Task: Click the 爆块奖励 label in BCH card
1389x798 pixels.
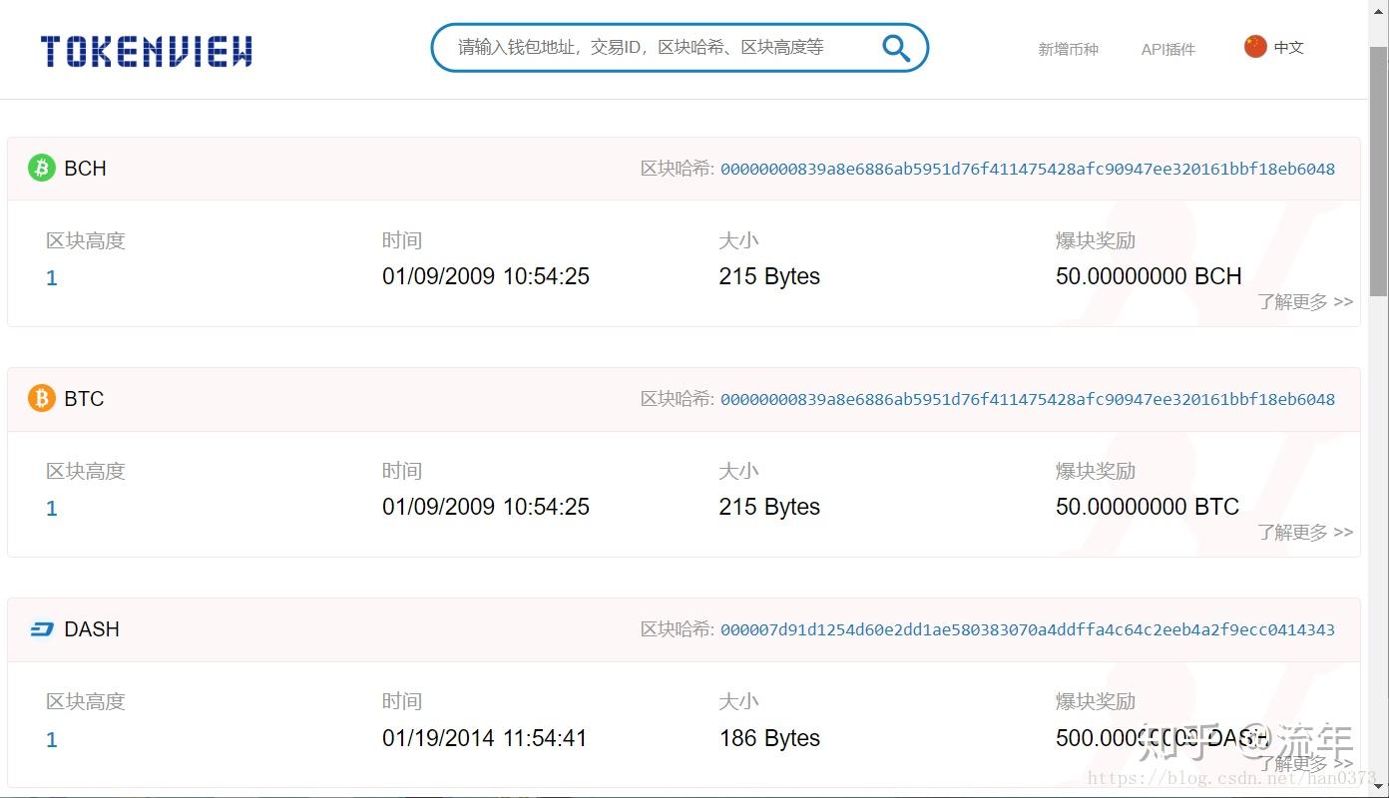Action: [1096, 240]
